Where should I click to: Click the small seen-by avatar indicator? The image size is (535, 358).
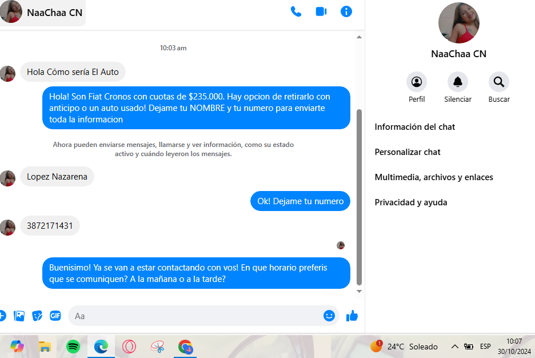341,245
